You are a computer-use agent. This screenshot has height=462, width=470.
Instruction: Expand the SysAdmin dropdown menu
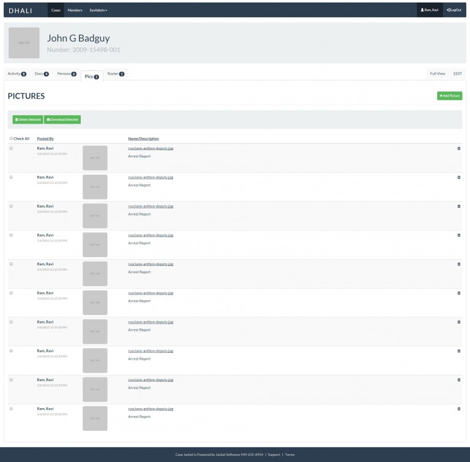click(x=98, y=10)
